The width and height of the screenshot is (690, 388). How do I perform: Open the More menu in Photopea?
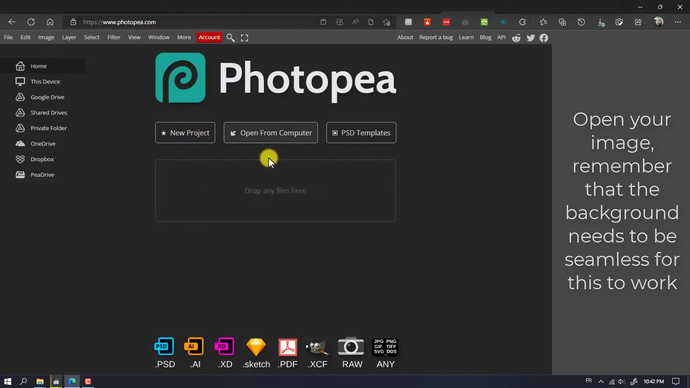pyautogui.click(x=184, y=37)
